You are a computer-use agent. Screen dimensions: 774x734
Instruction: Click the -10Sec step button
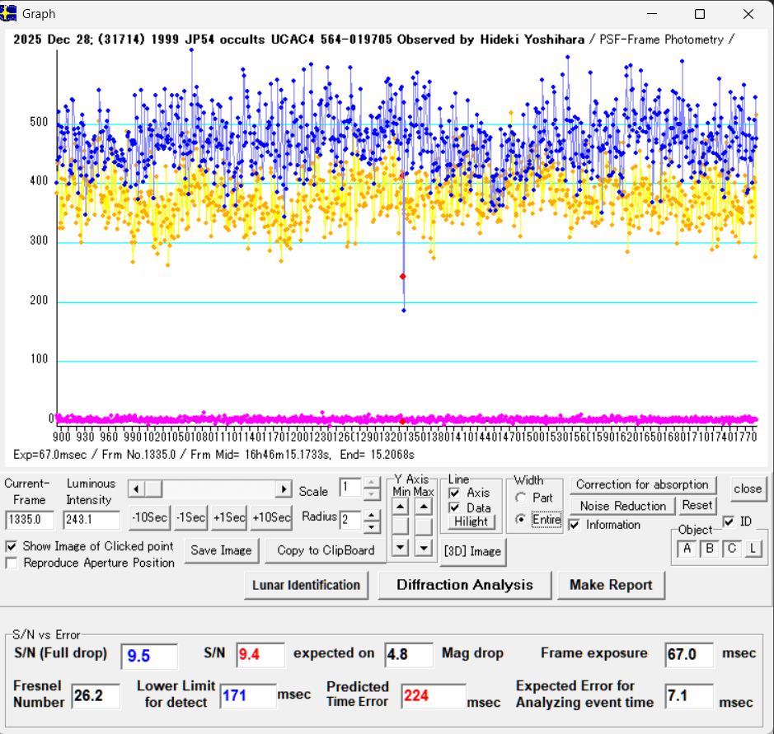(x=149, y=517)
